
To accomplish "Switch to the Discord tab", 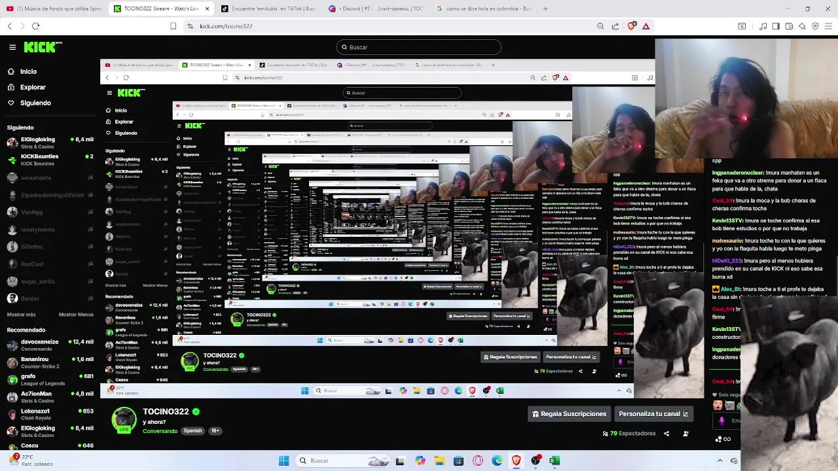I will click(376, 9).
